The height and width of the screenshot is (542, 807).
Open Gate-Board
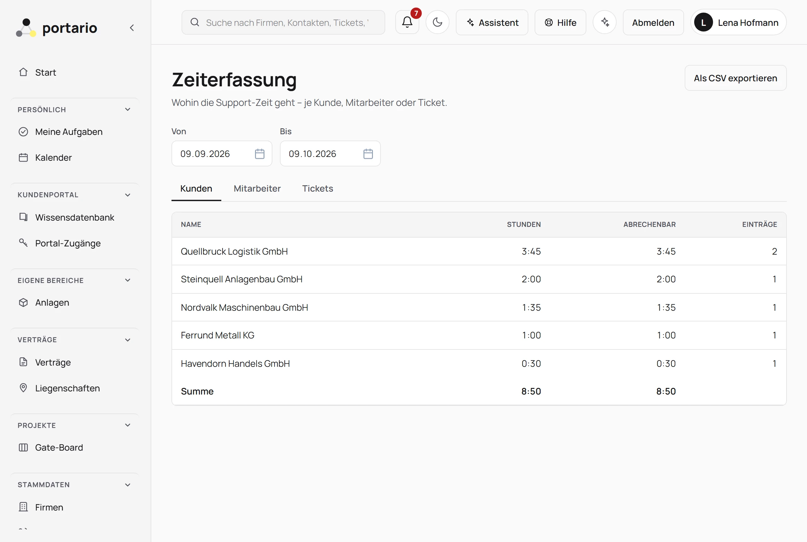(75, 448)
